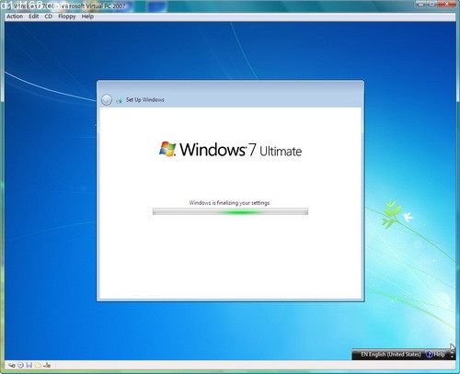This screenshot has height=374, width=460.
Task: Click the blue question mark help icon
Action: pos(430,355)
